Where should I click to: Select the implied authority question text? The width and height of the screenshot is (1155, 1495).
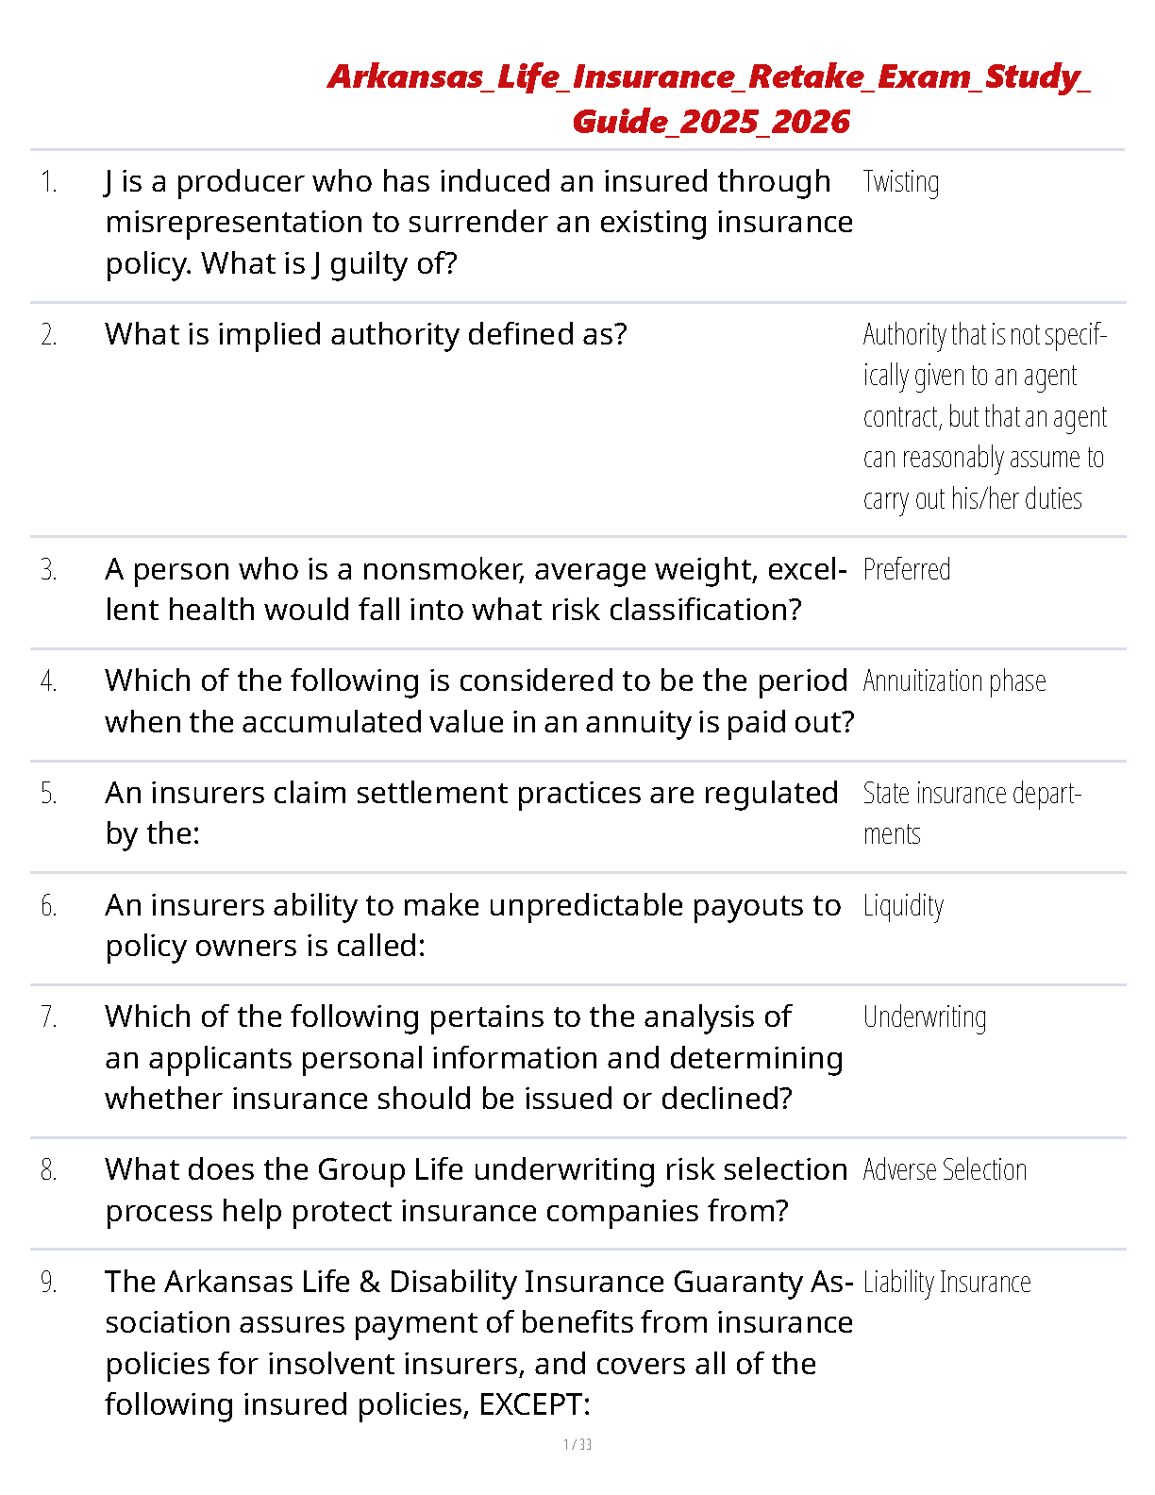coord(365,334)
